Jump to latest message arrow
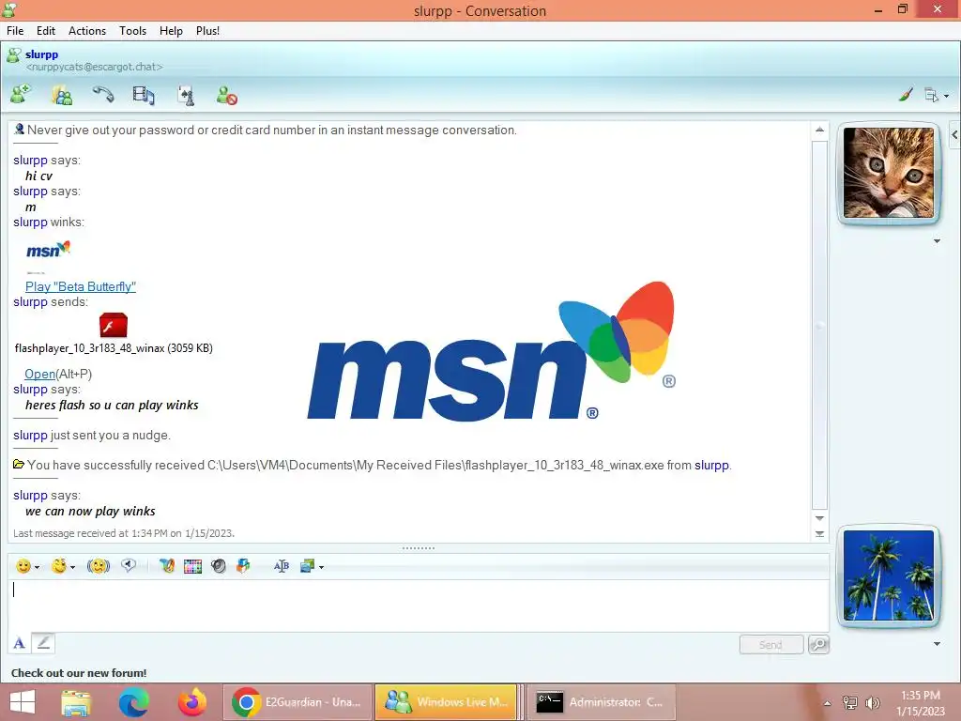This screenshot has height=721, width=961. tap(819, 534)
